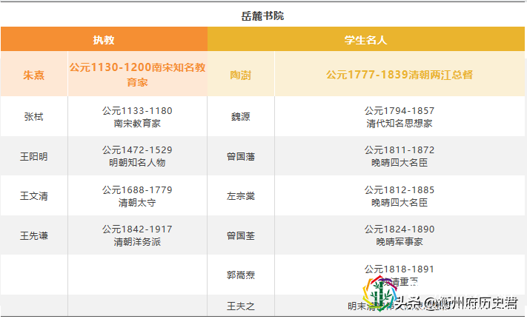Select the name 王夫之
The width and height of the screenshot is (527, 319).
click(241, 306)
